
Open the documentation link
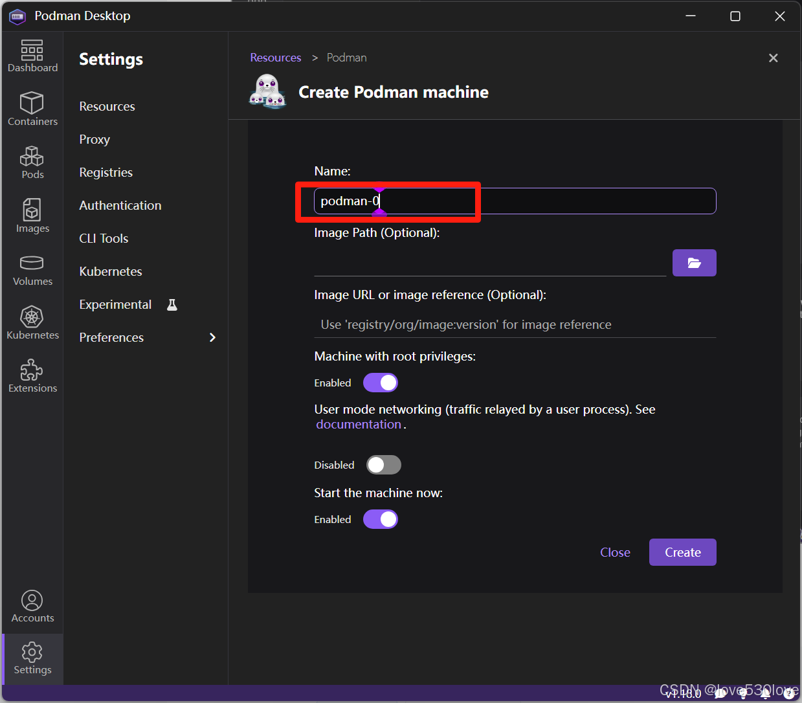[x=359, y=425]
